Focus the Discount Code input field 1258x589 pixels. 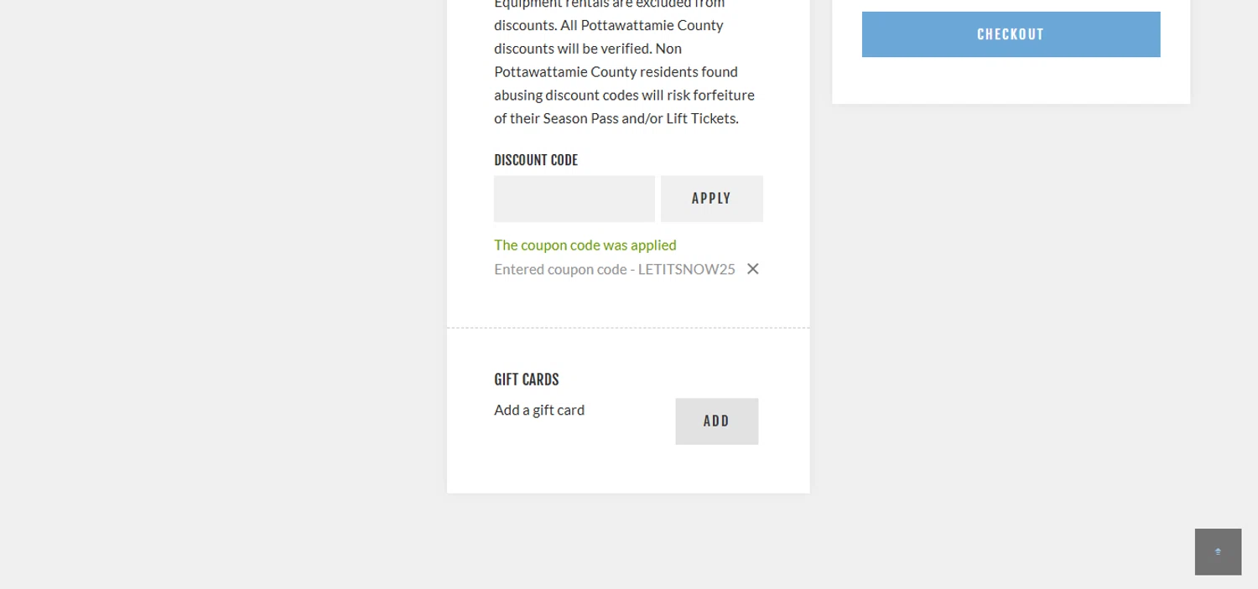pos(574,199)
